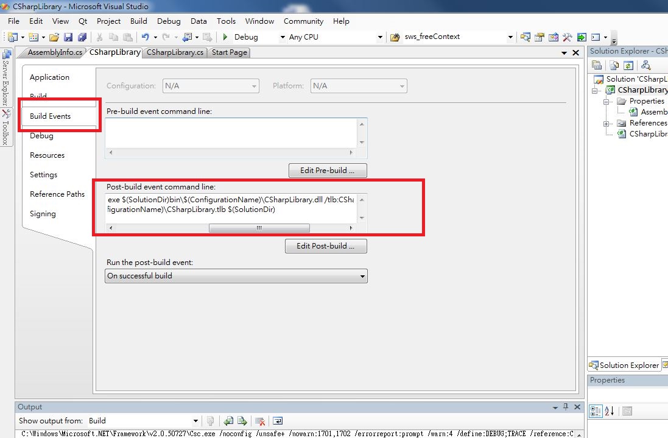
Task: Switch Properties panel to Alphabetical sort
Action: pyautogui.click(x=609, y=411)
